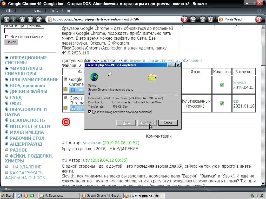The height and width of the screenshot is (199, 266).
Task: Open the Windows Start menu
Action: click(7, 196)
